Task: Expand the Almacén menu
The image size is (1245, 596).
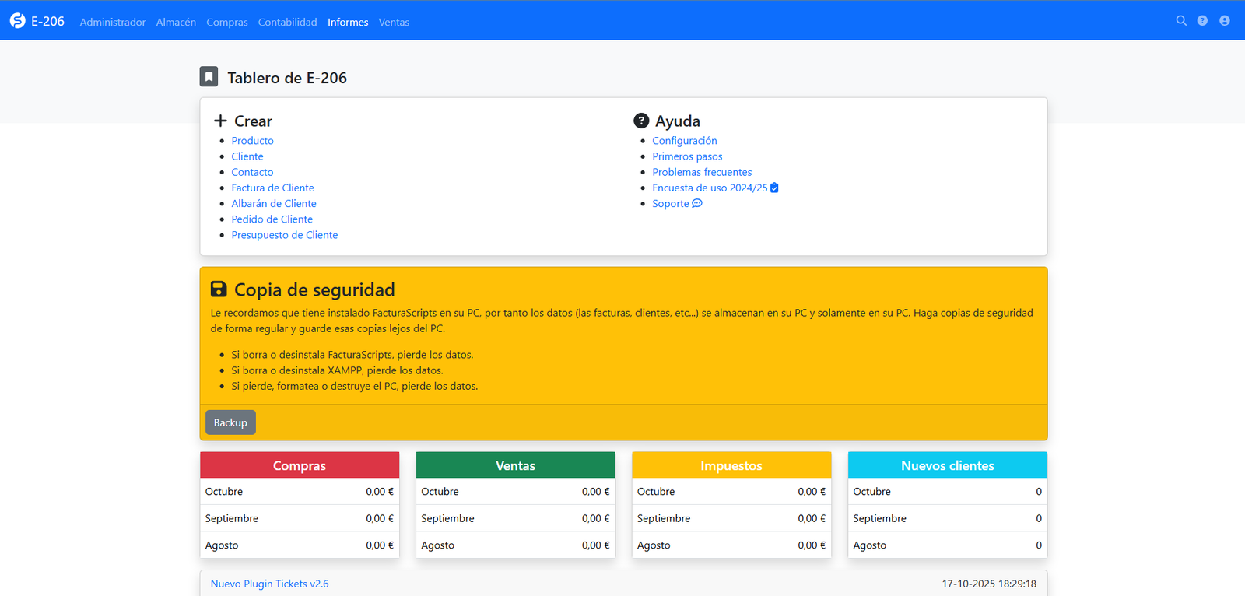Action: coord(176,22)
